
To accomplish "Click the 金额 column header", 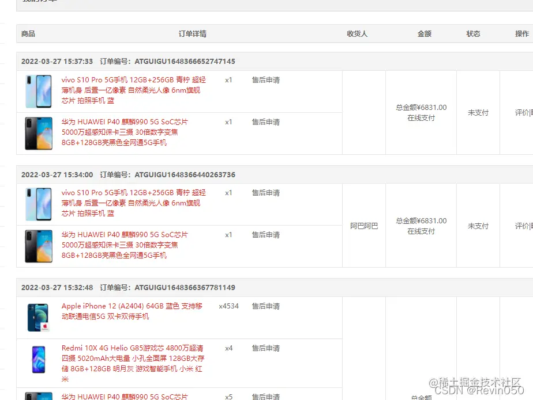I will point(424,33).
